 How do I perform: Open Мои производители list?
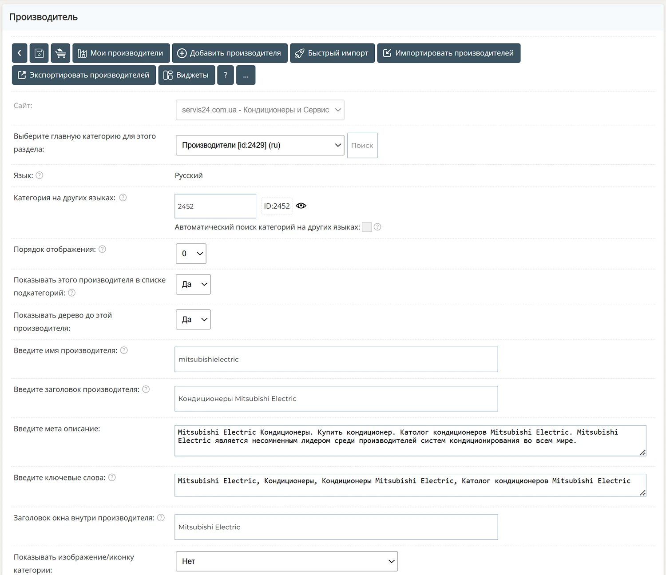[121, 53]
